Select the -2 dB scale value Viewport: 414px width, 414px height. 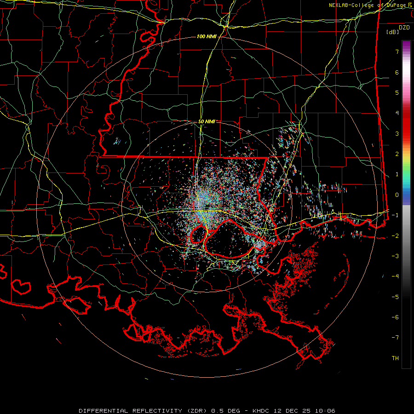point(395,236)
